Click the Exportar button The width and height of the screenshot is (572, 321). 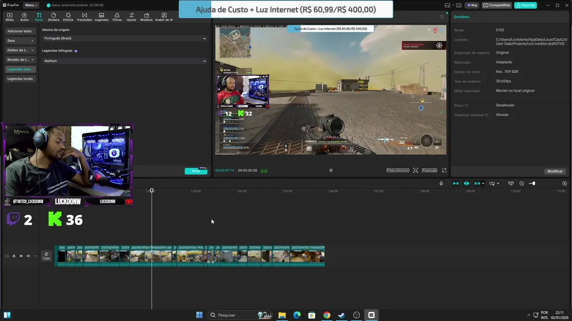(x=526, y=5)
